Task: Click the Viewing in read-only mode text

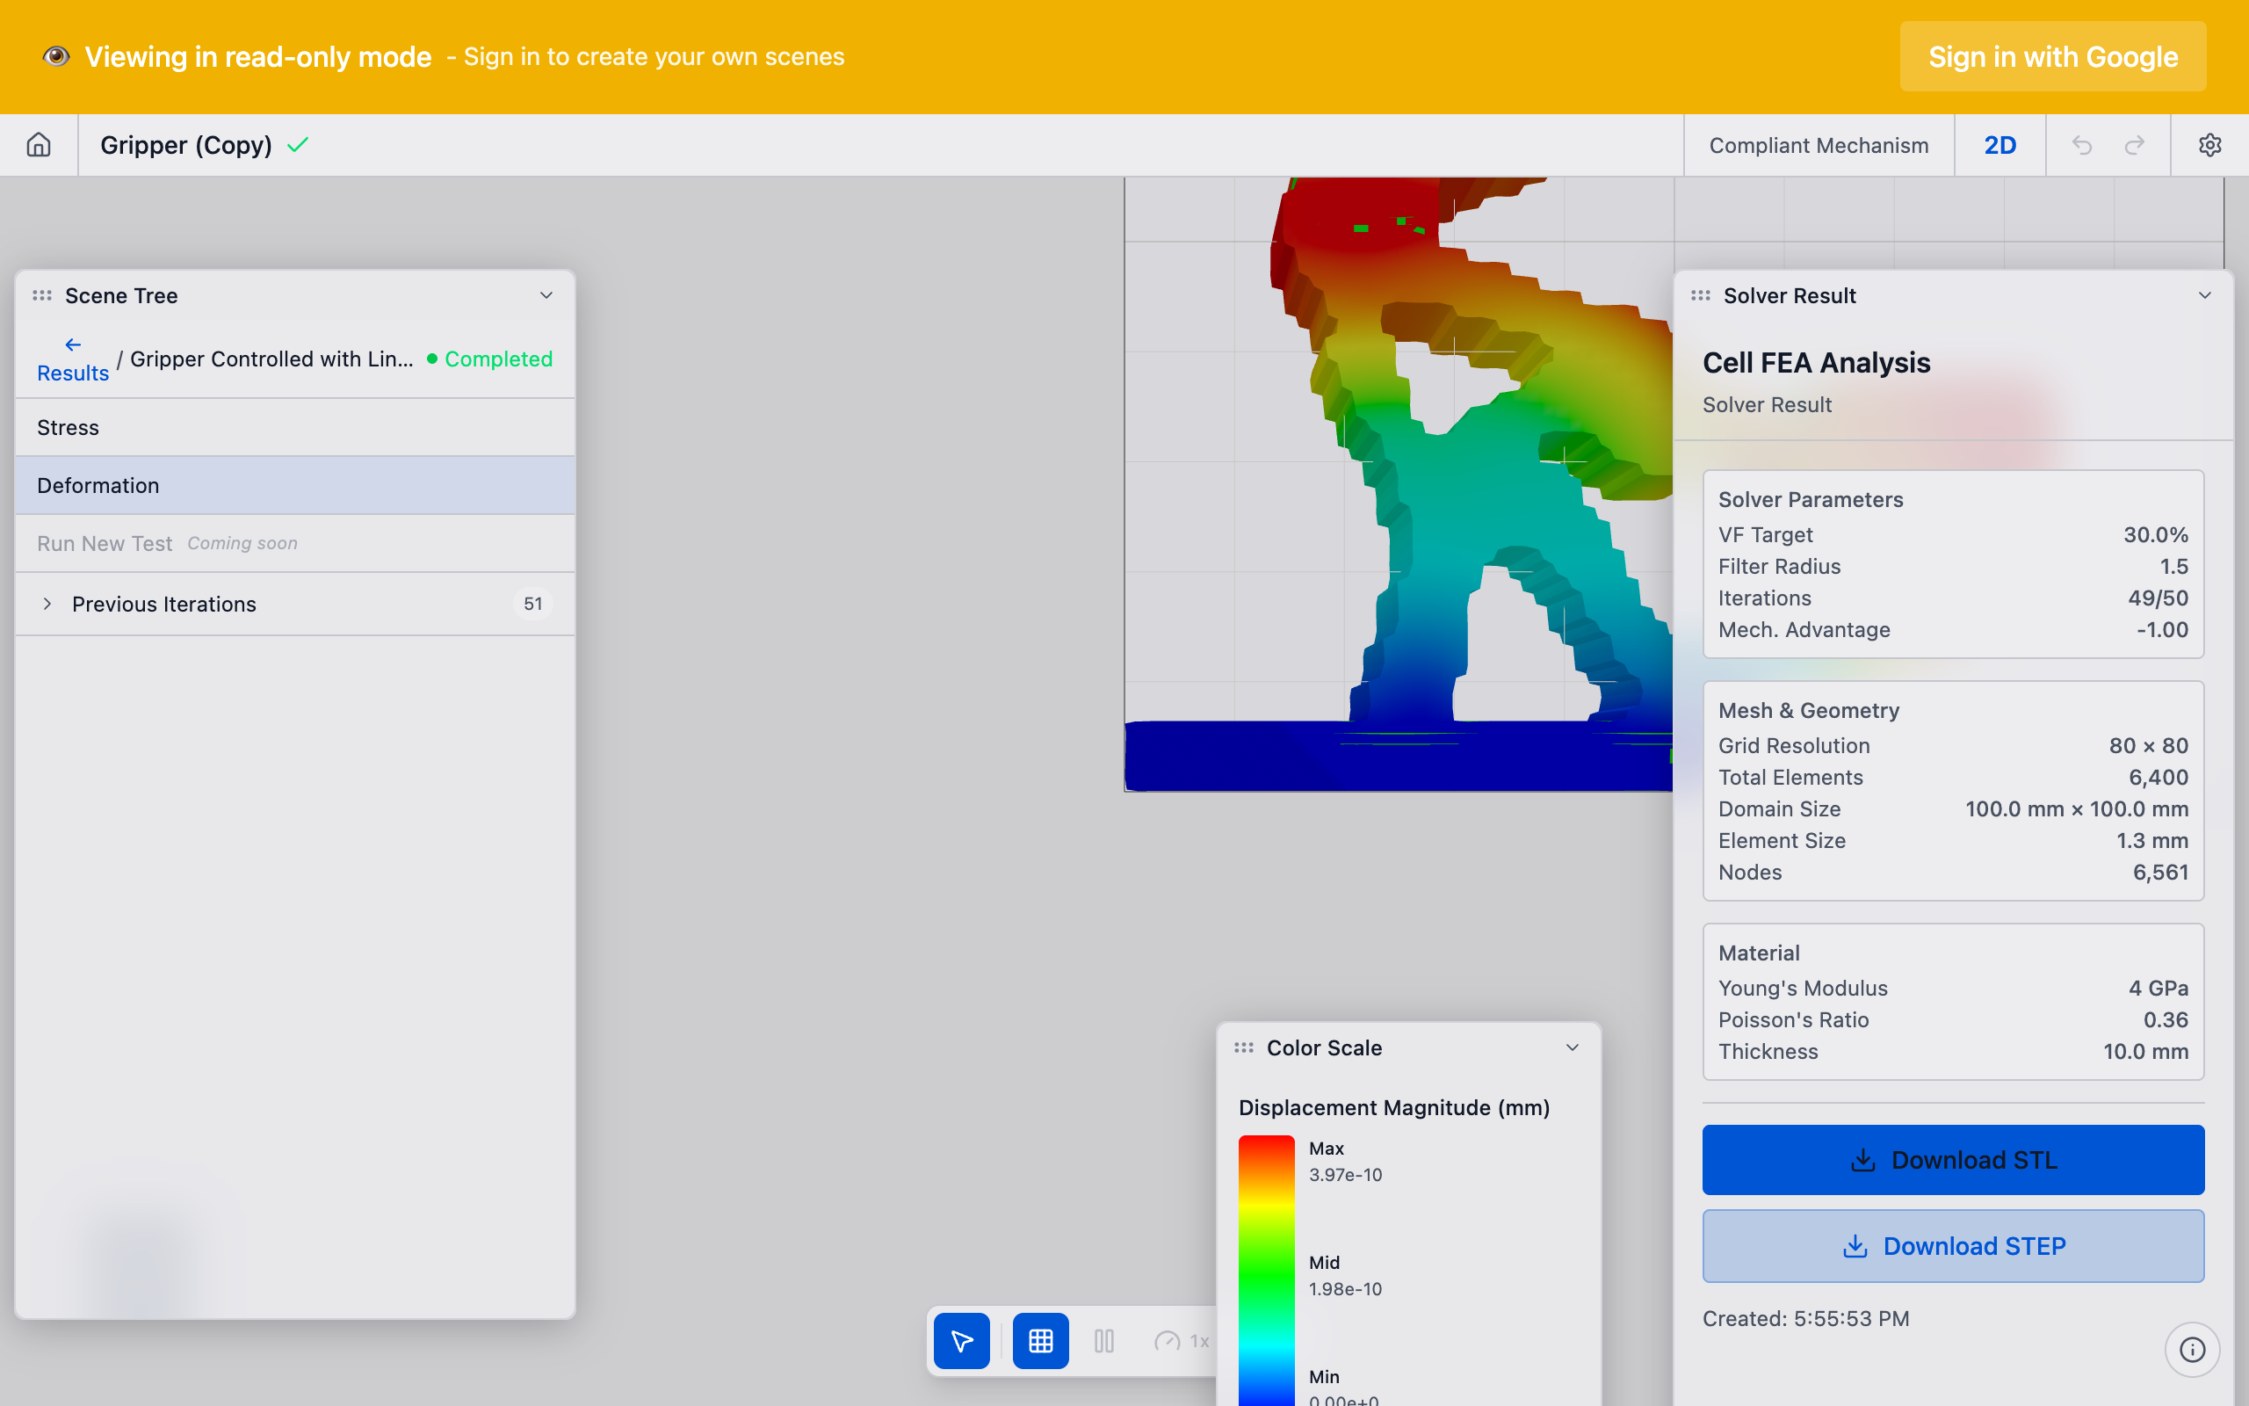Action: click(257, 57)
